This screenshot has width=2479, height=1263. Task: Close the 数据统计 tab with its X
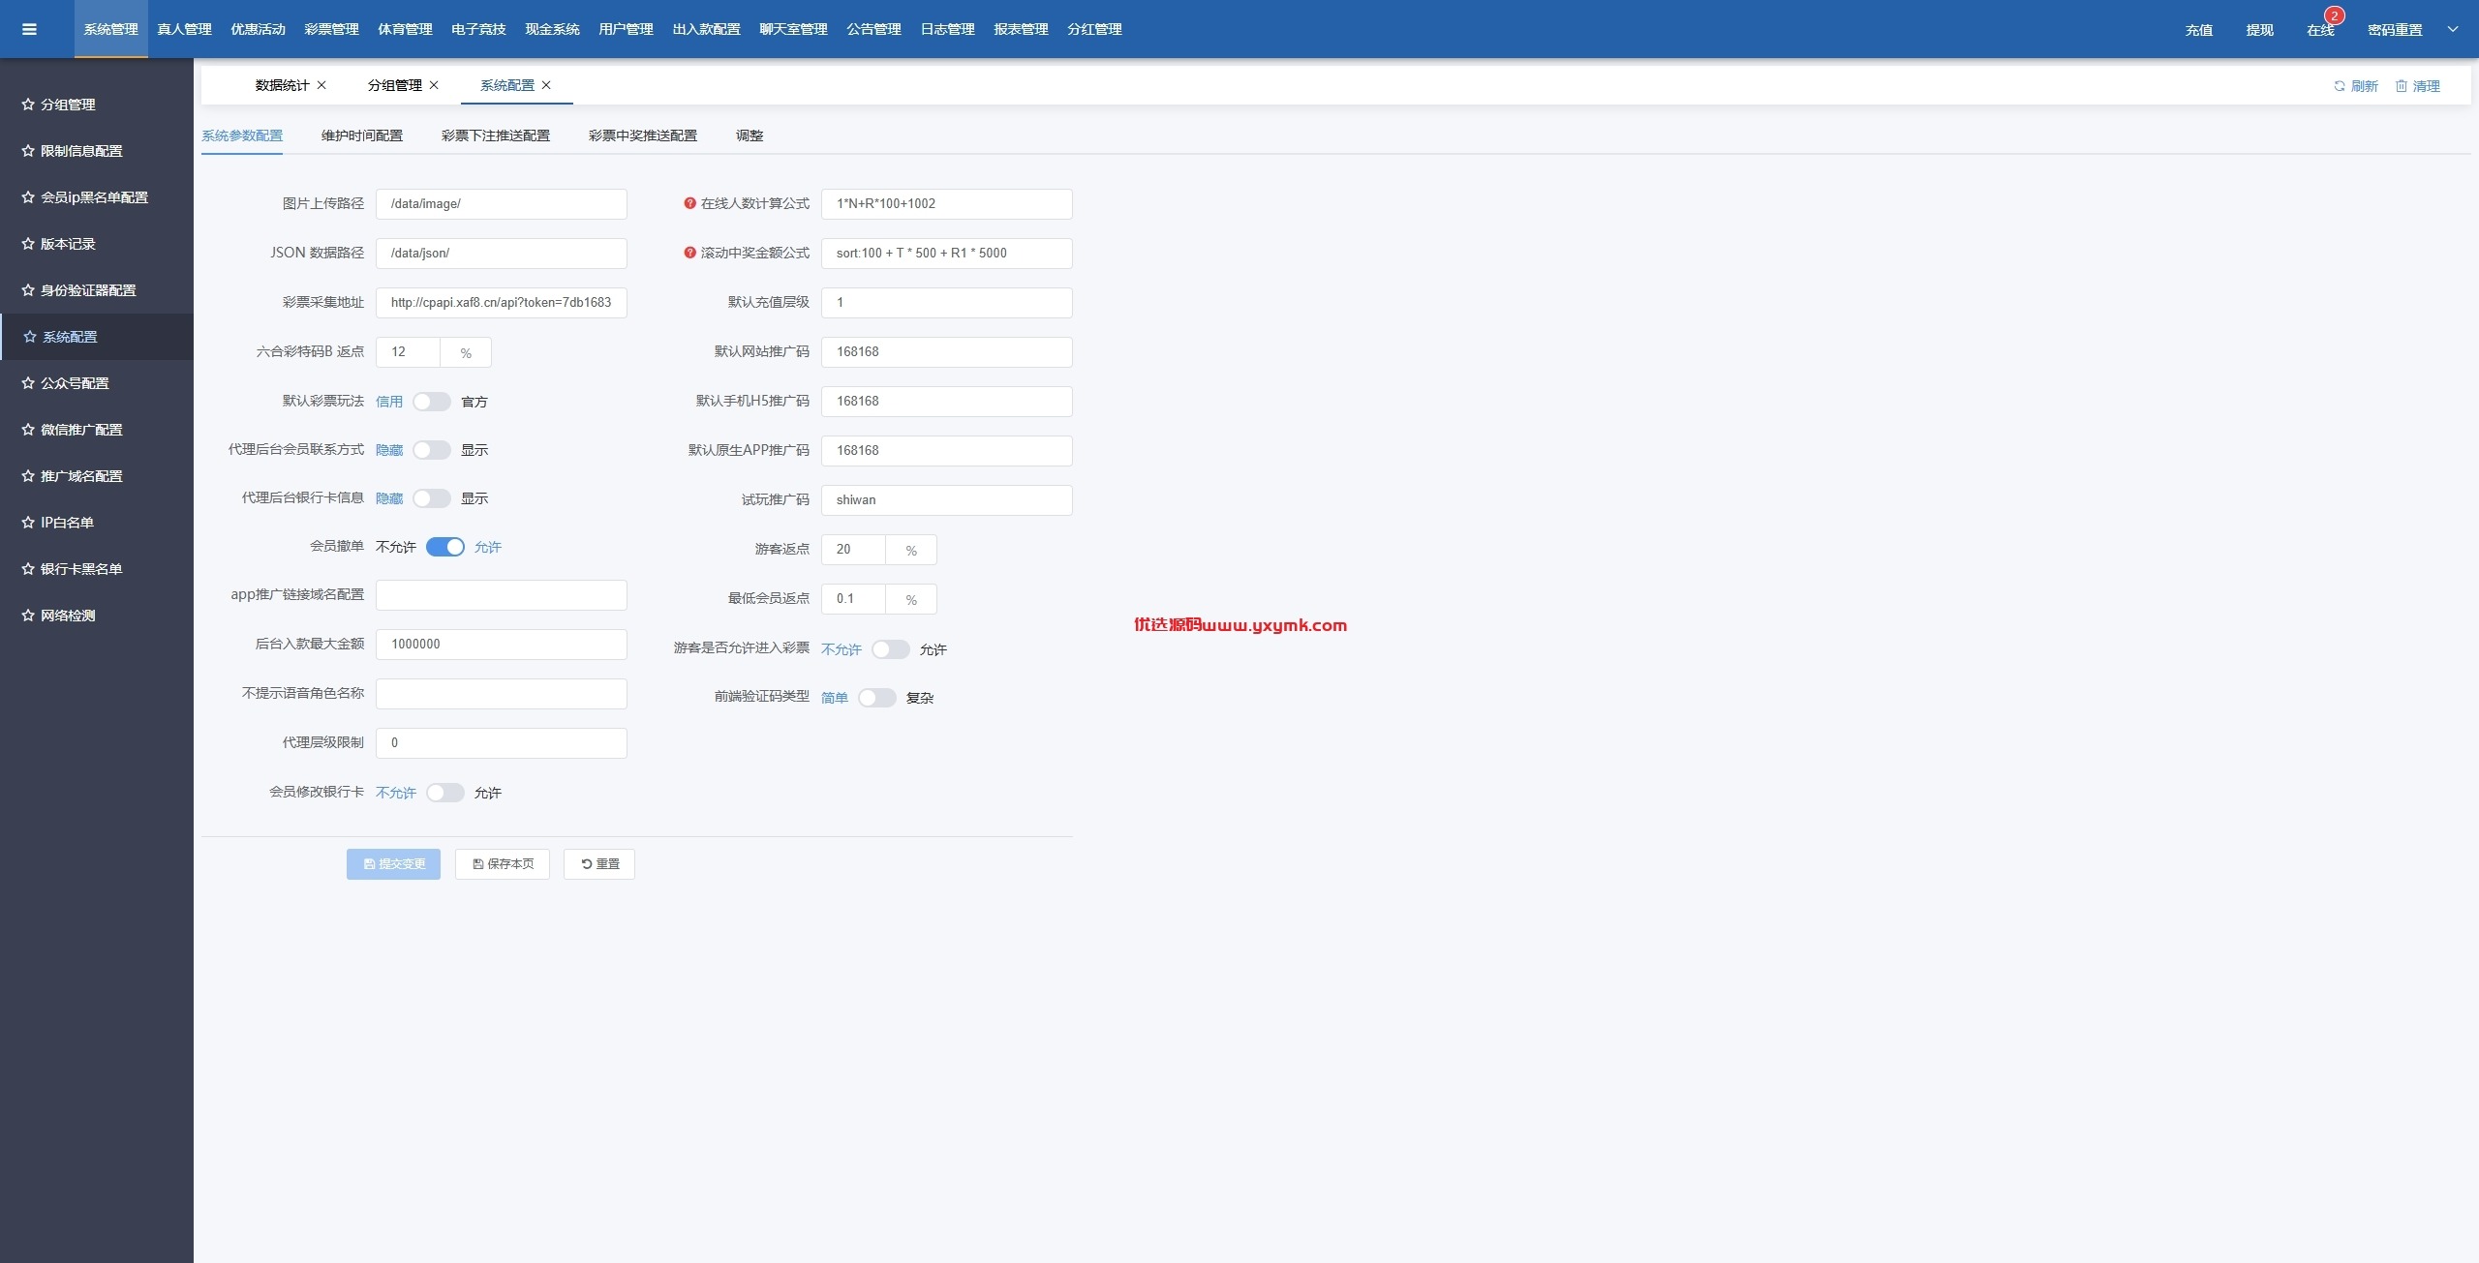(321, 85)
